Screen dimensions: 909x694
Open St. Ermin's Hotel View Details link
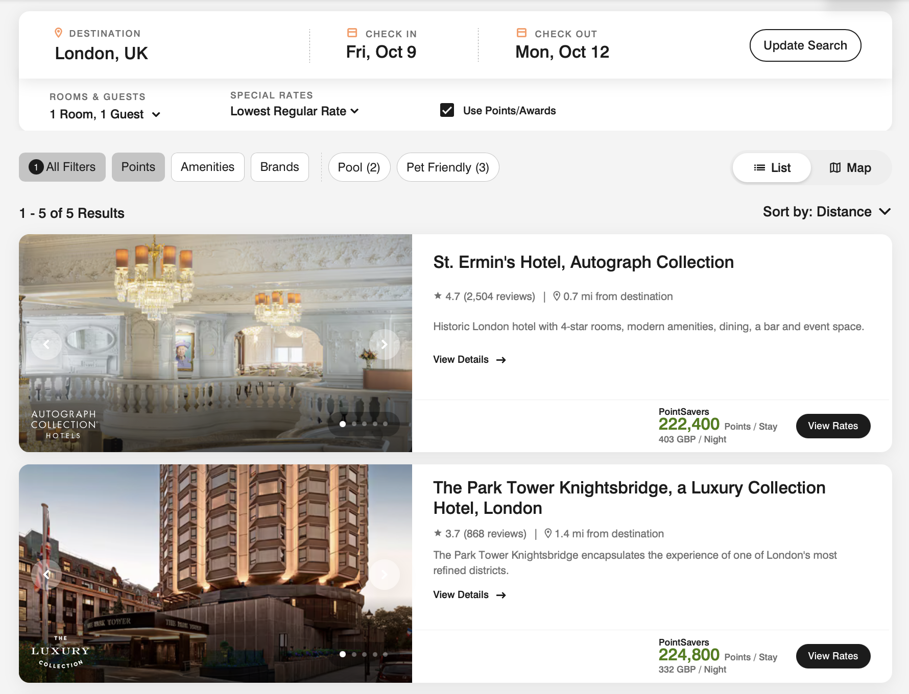click(470, 360)
